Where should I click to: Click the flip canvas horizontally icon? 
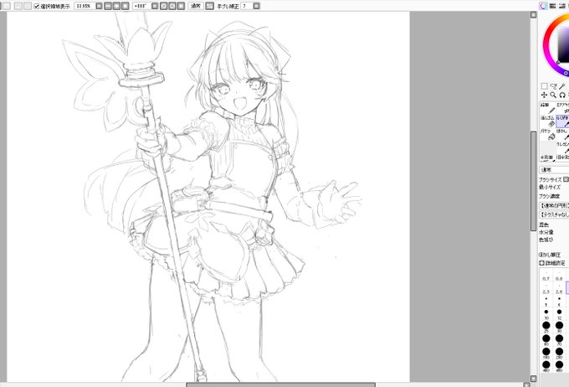click(210, 6)
